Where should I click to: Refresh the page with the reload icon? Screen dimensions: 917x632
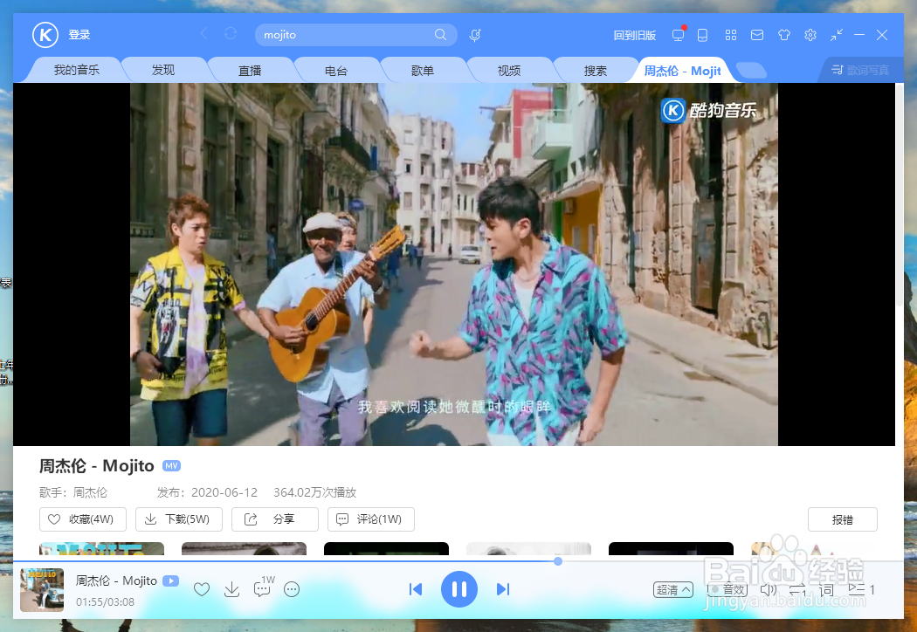coord(231,34)
